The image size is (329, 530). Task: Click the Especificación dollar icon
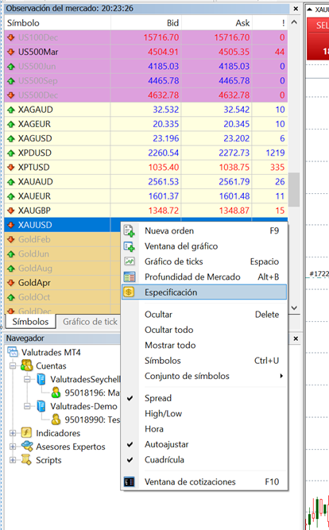pyautogui.click(x=130, y=292)
